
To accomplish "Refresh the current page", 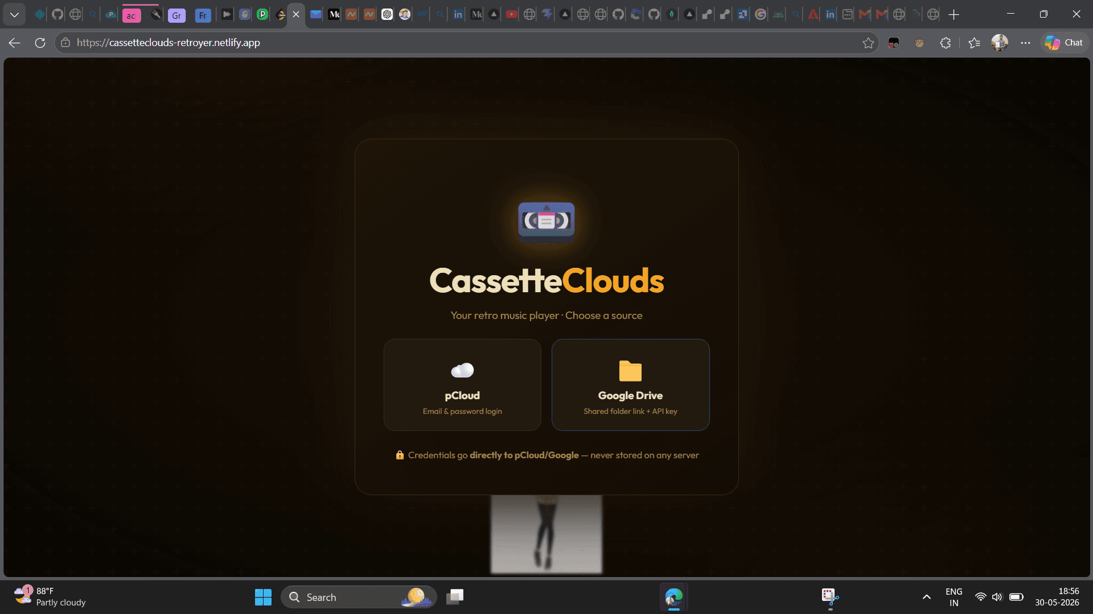I will [x=40, y=43].
